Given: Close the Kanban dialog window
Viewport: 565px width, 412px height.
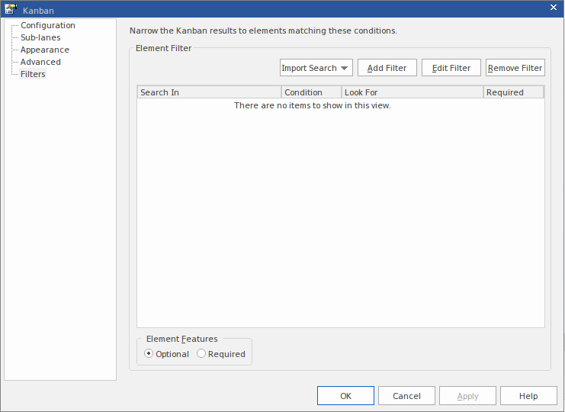Looking at the screenshot, I should 554,7.
